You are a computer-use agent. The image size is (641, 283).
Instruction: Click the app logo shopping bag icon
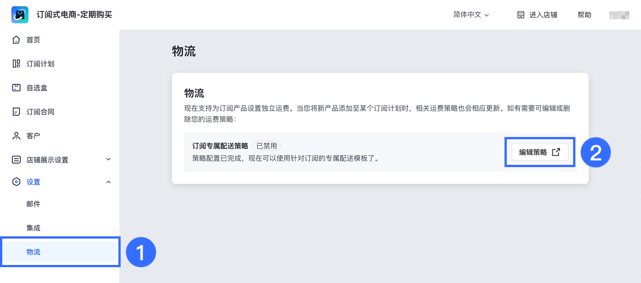point(20,15)
